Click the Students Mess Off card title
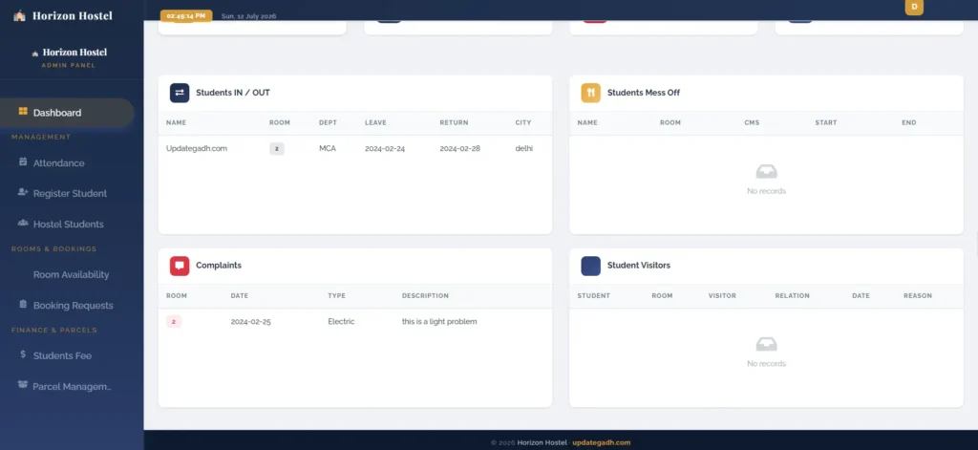Screen dimensions: 978x450 pyautogui.click(x=644, y=93)
